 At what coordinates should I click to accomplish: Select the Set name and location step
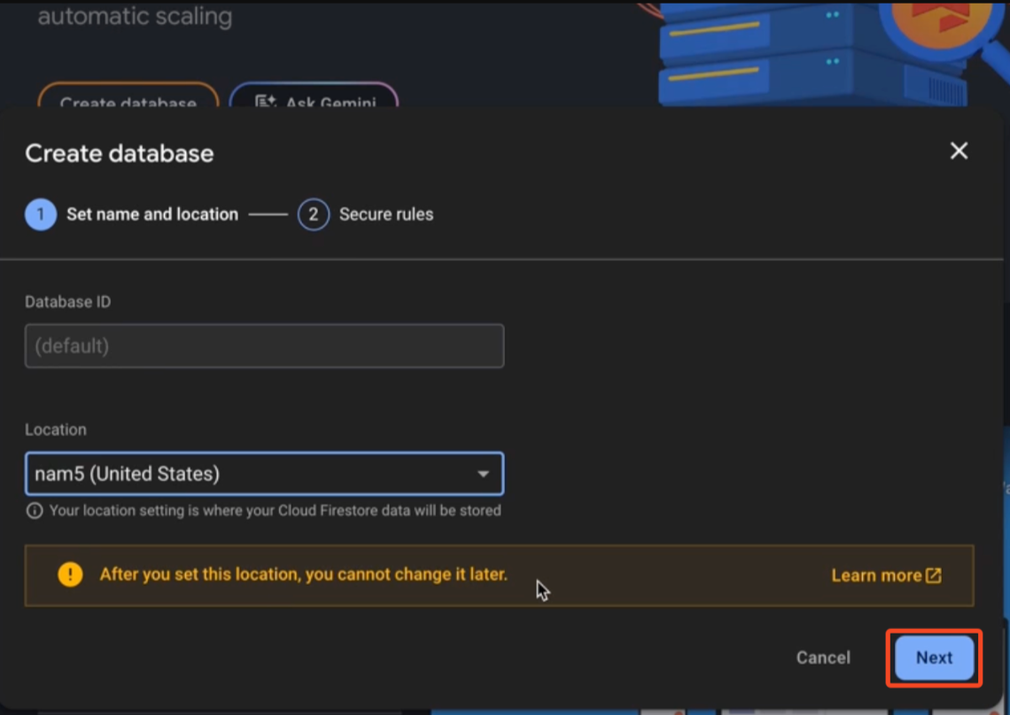[152, 214]
